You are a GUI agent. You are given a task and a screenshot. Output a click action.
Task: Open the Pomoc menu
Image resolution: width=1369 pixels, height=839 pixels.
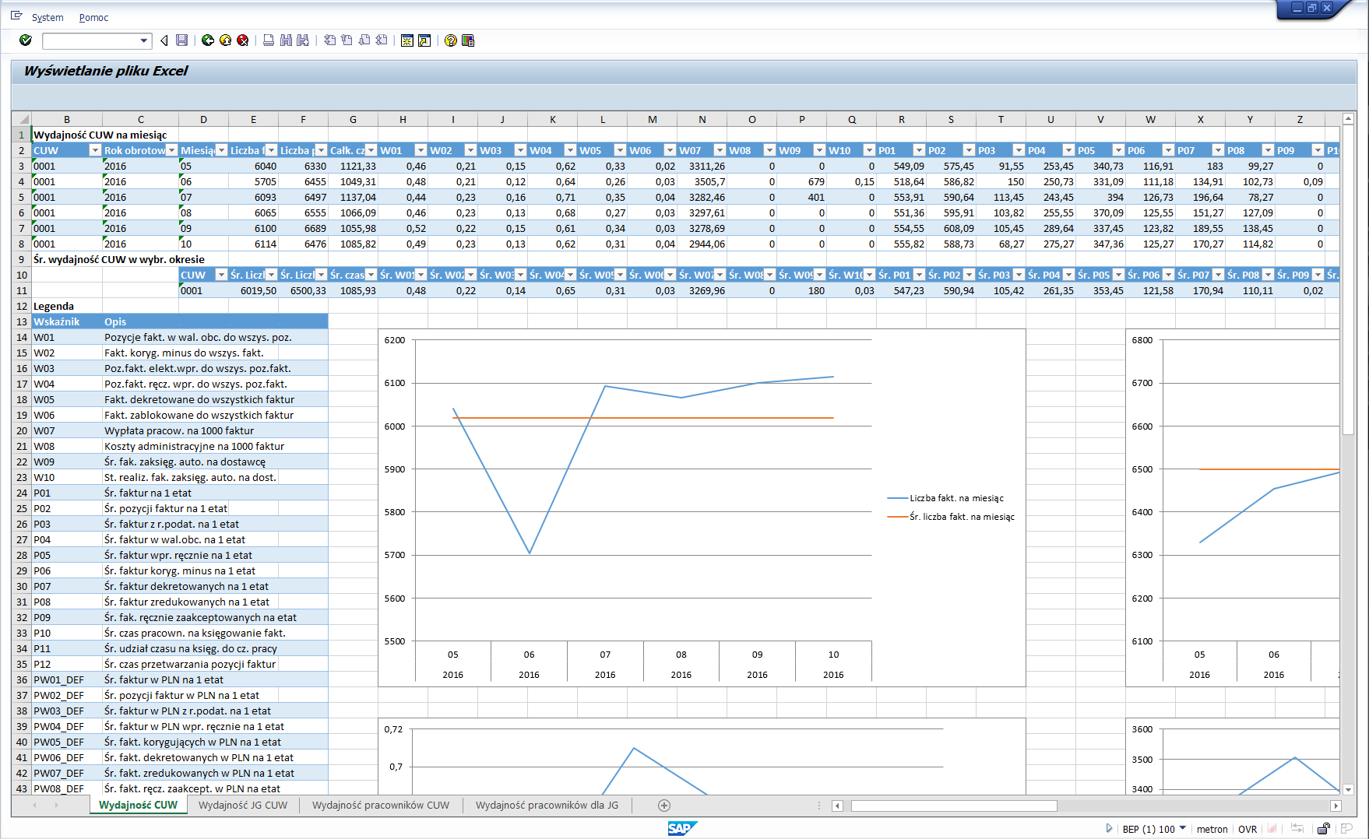[93, 17]
